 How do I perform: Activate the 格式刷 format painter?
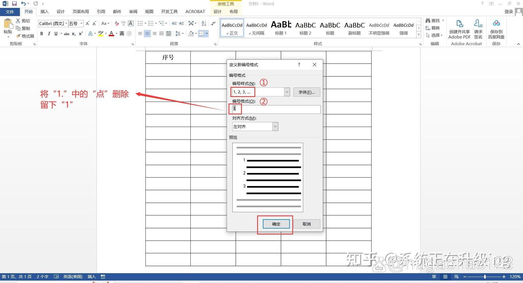click(x=25, y=36)
